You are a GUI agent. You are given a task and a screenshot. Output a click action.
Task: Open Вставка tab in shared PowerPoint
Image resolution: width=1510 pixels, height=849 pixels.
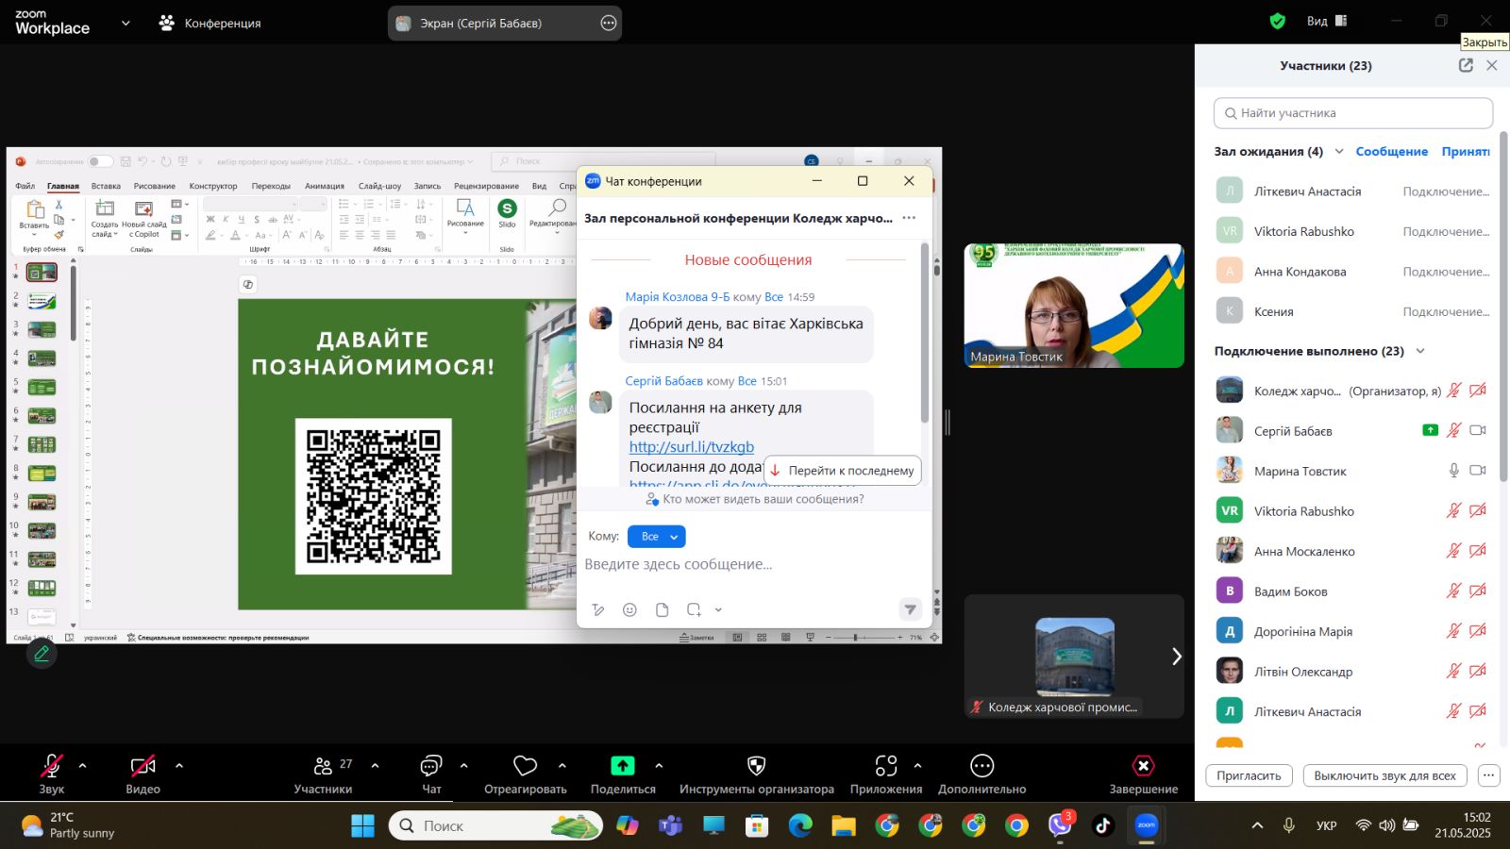(106, 186)
